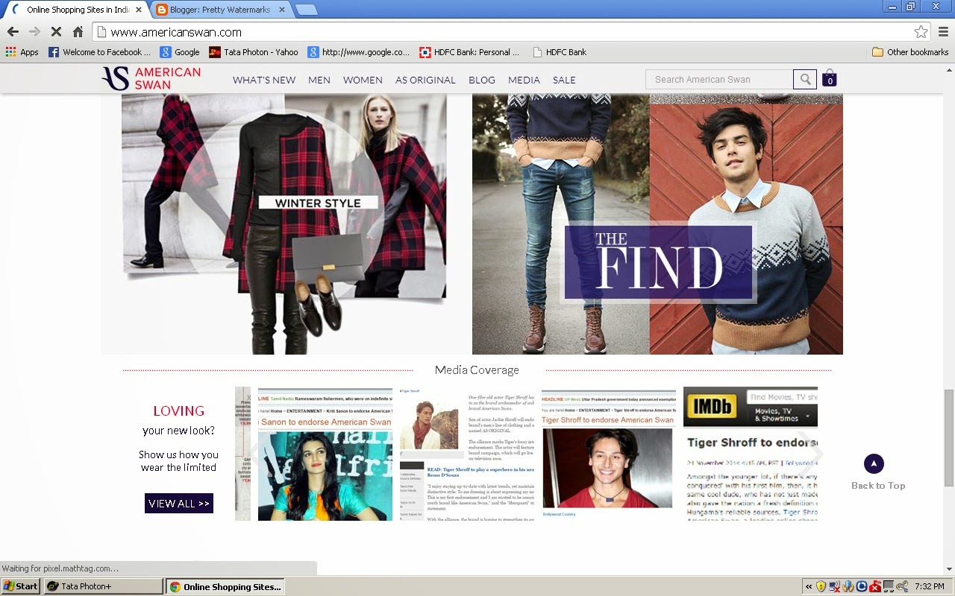Click the American Swan logo
Screen dimensions: 955x596
point(151,78)
